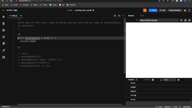Reload the Chrome page
This screenshot has width=192, height=108.
coord(11,1)
